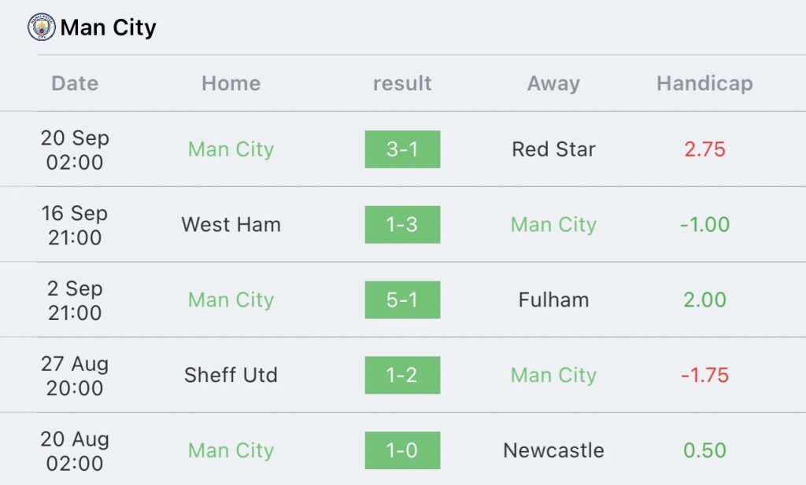Screen dimensions: 806x485
Task: Click the Man City section title
Action: (x=108, y=28)
